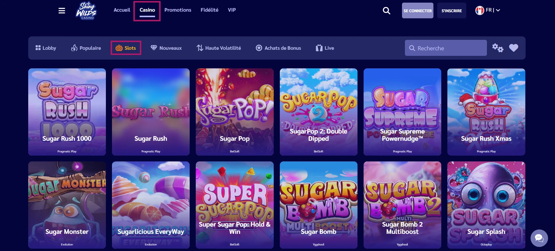Open the hamburger side menu
The height and width of the screenshot is (251, 555).
pyautogui.click(x=62, y=11)
